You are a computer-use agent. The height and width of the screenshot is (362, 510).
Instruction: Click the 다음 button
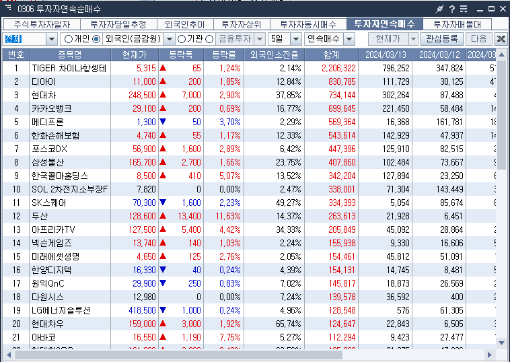pos(479,39)
